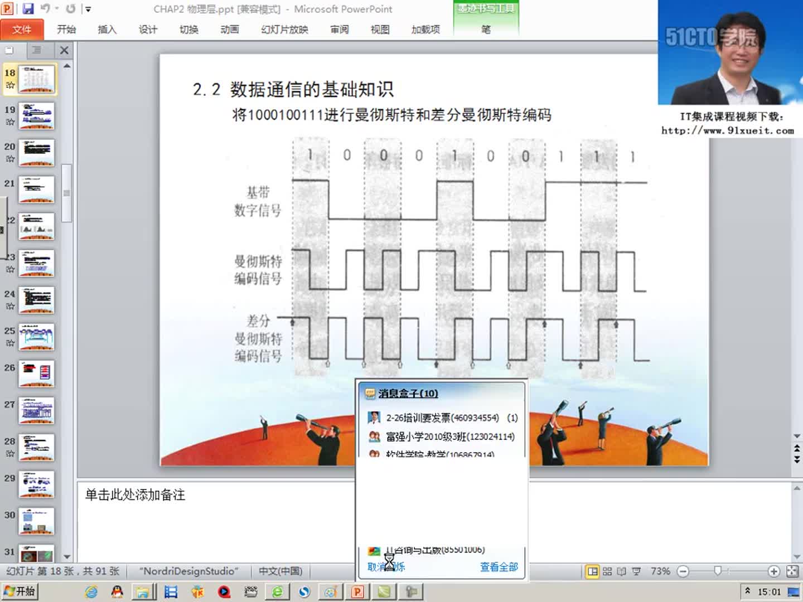Open the PowerPoint taskbar button

357,591
